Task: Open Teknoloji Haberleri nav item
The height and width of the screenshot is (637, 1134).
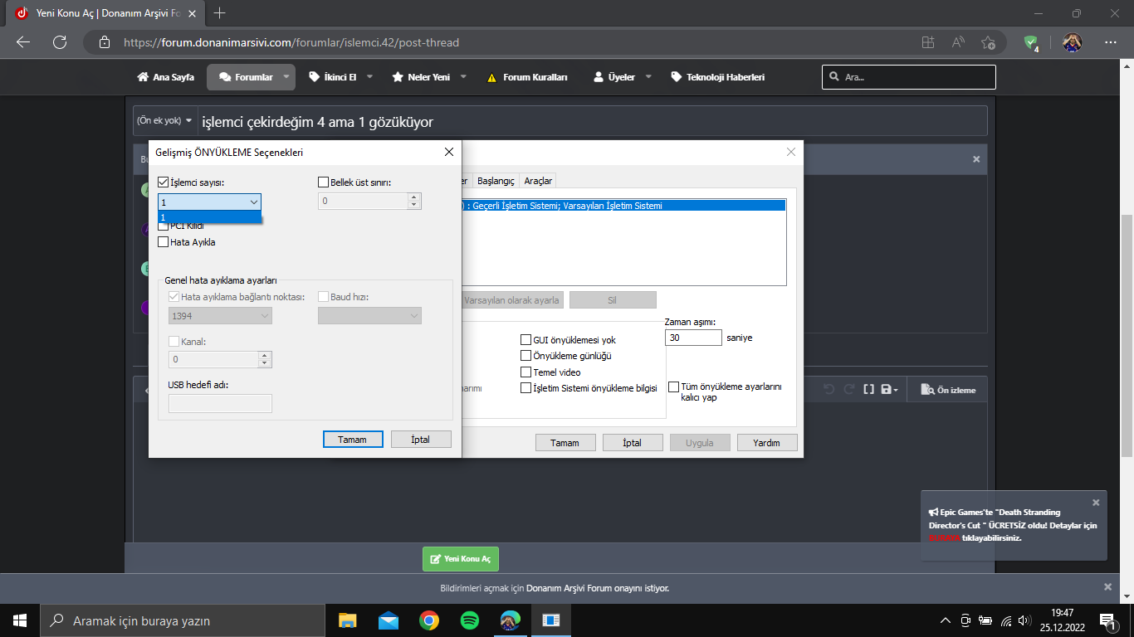Action: click(x=718, y=77)
